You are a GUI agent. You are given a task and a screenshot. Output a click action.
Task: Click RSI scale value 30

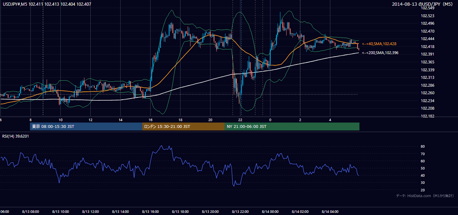coord(423,183)
